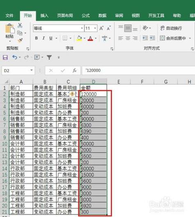This screenshot has height=217, width=195.
Task: Expand merge and center dropdown arrow
Action: 190,38
